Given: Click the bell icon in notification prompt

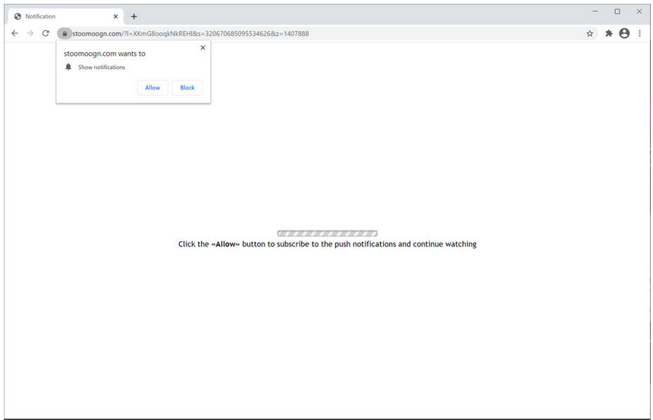Looking at the screenshot, I should [x=68, y=67].
